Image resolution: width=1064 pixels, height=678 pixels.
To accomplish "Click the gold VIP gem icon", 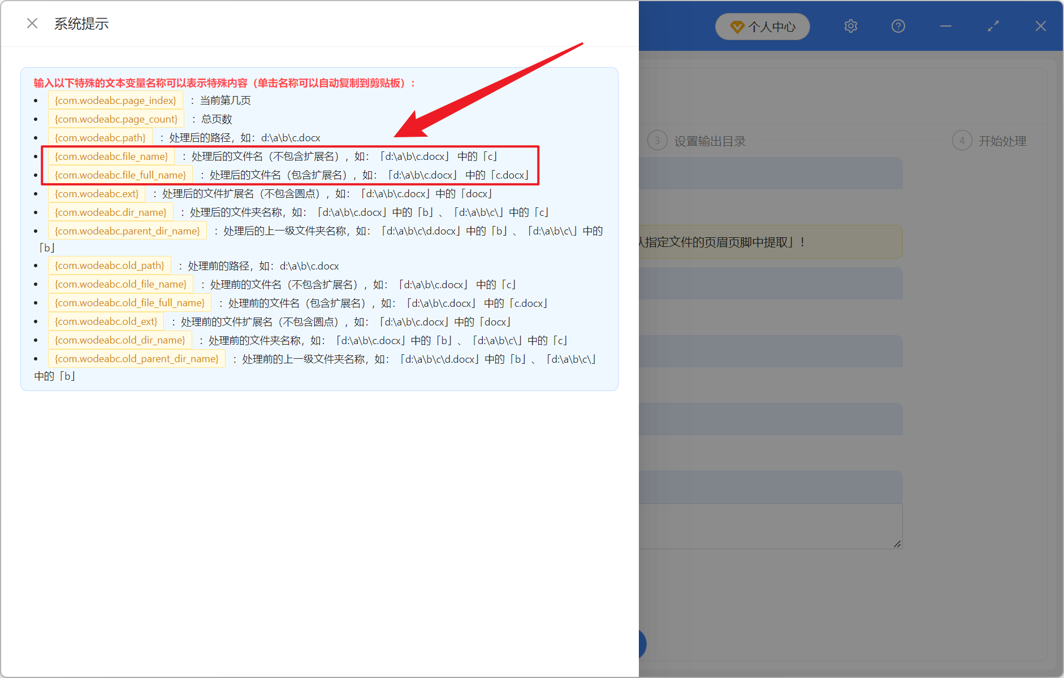I will [x=737, y=26].
